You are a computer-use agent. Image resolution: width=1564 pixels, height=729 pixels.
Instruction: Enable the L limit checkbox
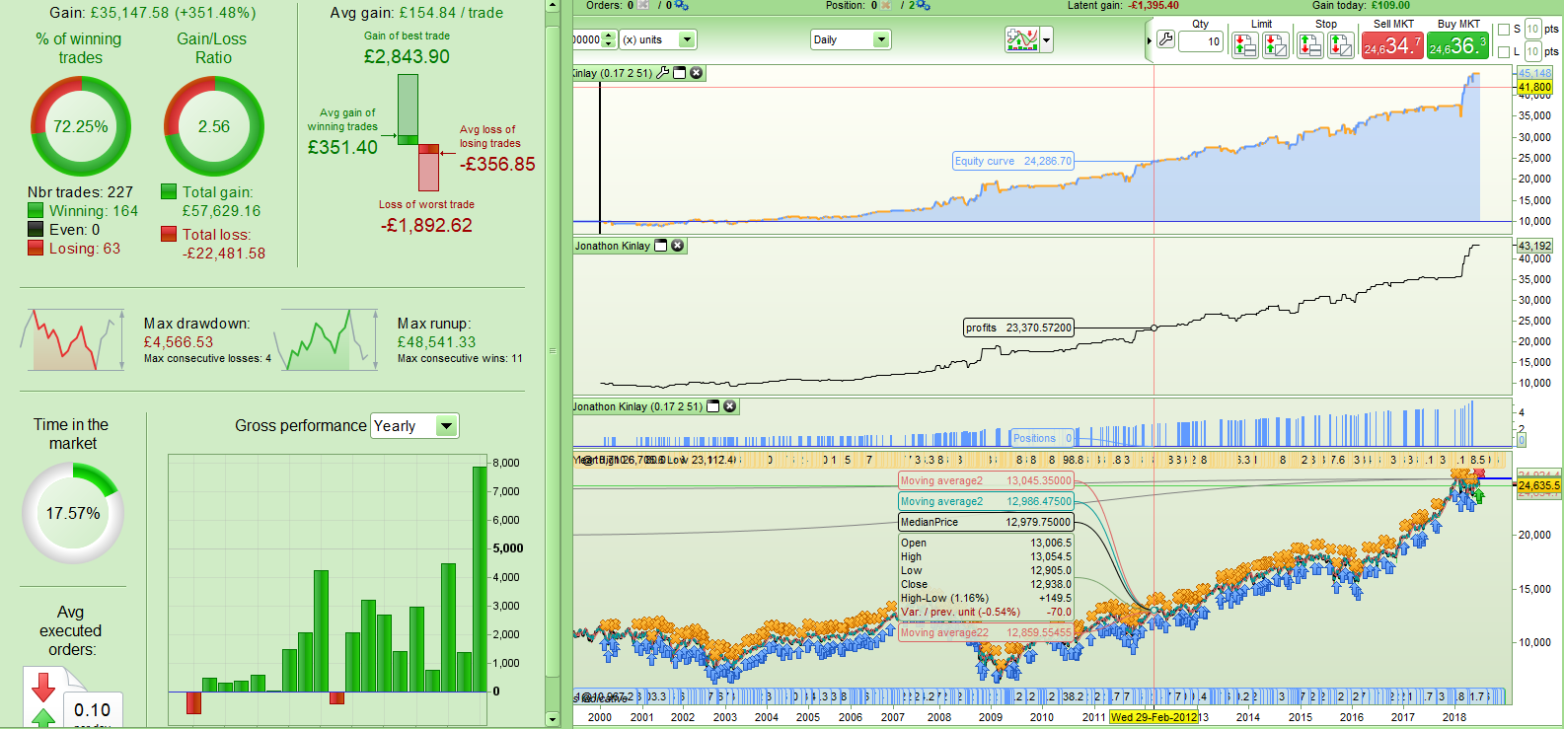click(x=1504, y=52)
